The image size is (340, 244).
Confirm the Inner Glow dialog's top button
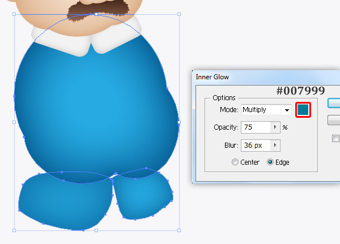pyautogui.click(x=334, y=103)
